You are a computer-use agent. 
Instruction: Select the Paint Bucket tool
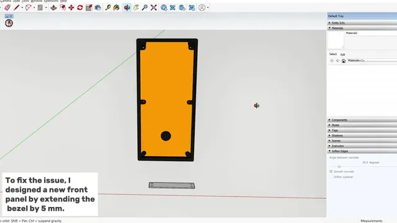point(116,7)
